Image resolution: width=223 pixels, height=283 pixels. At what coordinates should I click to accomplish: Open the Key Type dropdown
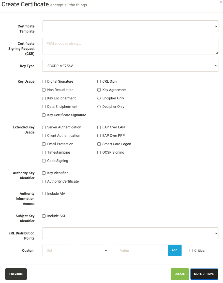click(x=130, y=66)
